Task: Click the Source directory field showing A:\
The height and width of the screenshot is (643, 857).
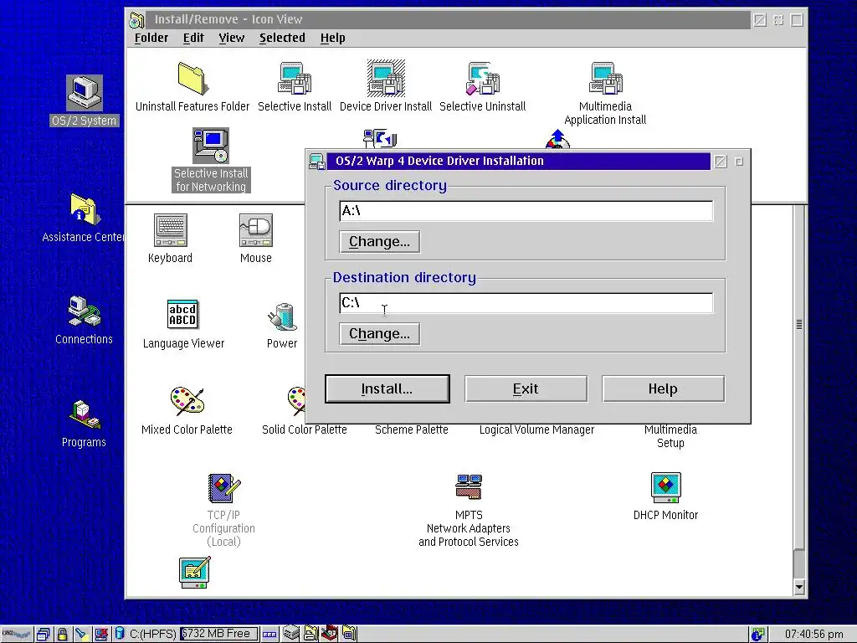Action: [x=526, y=210]
